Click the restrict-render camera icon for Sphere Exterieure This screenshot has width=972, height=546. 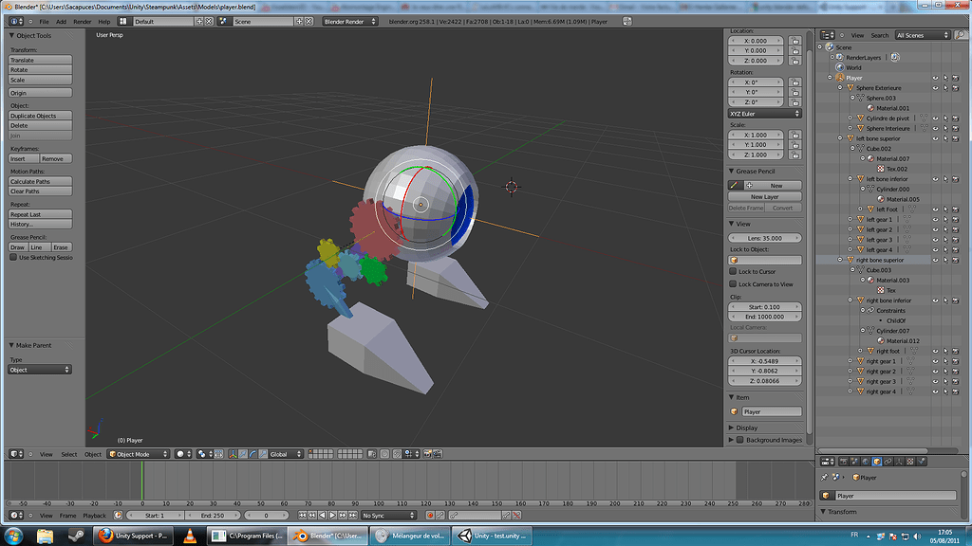tap(956, 88)
